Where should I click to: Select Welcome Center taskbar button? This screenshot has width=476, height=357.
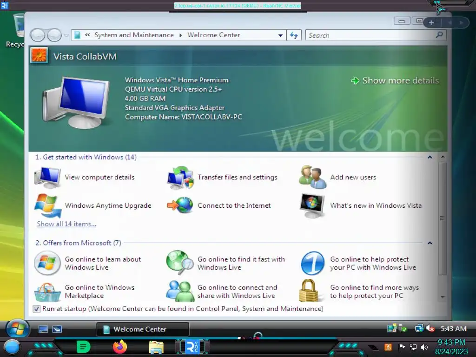(x=143, y=329)
